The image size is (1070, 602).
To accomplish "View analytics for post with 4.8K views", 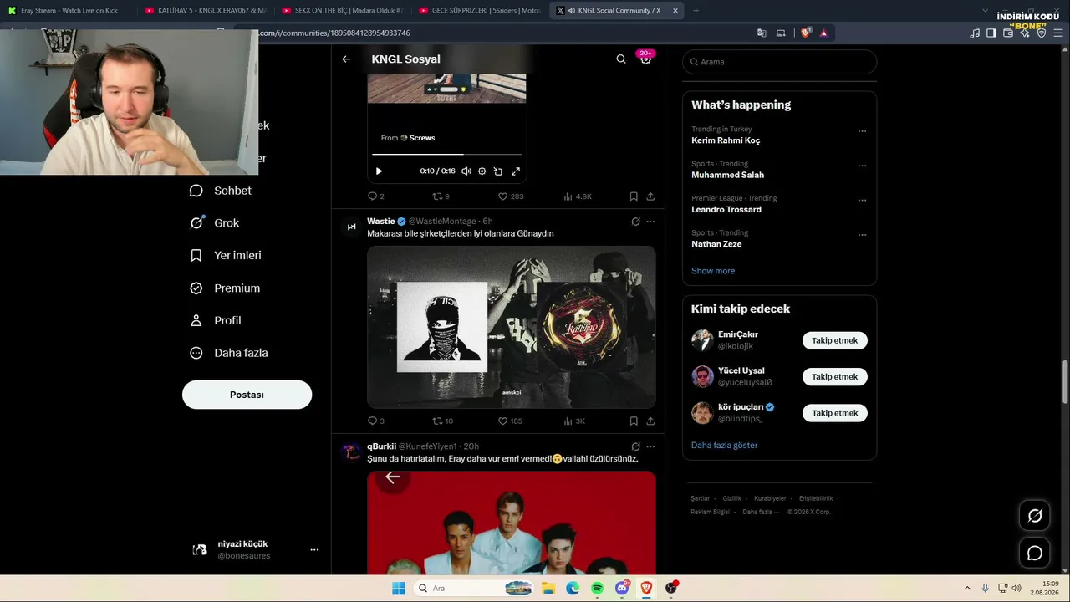I will (x=578, y=196).
